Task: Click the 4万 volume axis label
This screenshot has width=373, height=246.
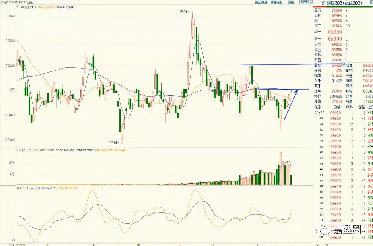Action: (12, 174)
